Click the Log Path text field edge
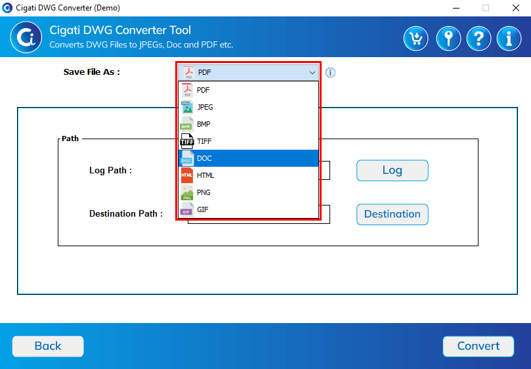The height and width of the screenshot is (369, 531). (325, 171)
